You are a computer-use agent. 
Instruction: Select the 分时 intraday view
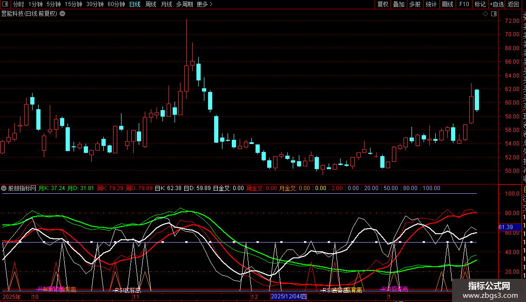pos(18,4)
